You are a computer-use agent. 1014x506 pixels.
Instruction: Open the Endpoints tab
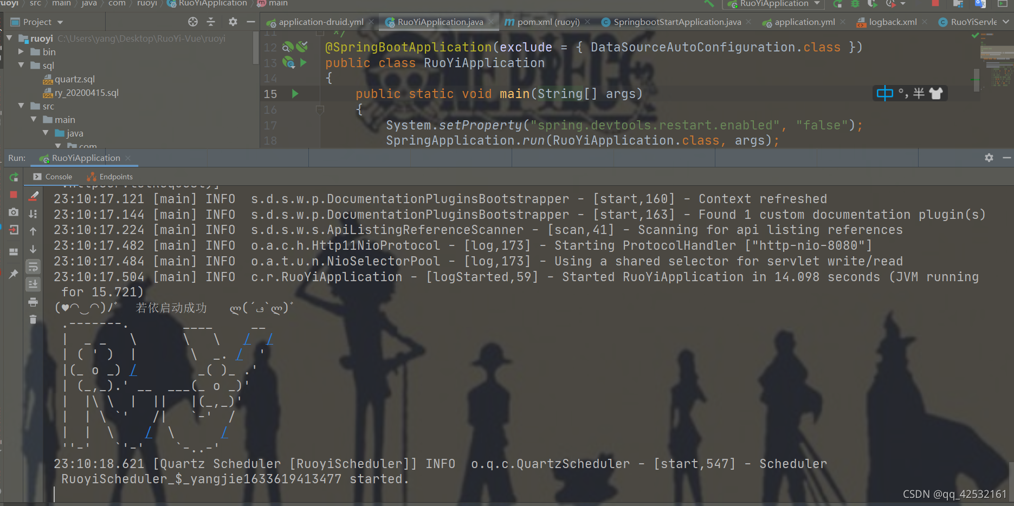[x=110, y=177]
